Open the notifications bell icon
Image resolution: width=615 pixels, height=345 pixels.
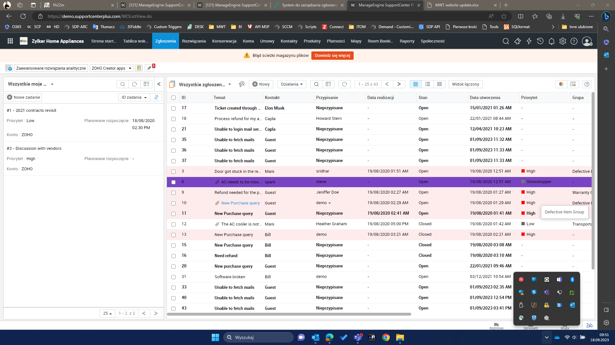click(552, 41)
